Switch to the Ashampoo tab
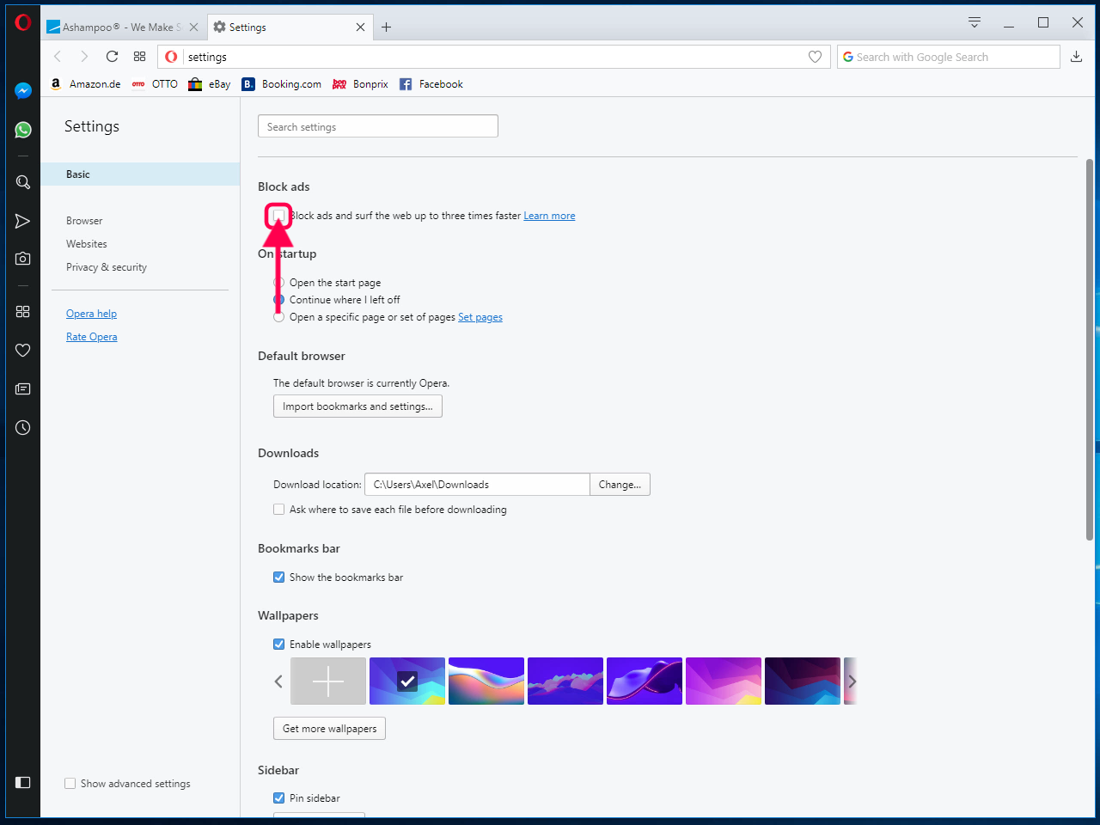This screenshot has height=825, width=1100. pos(122,27)
